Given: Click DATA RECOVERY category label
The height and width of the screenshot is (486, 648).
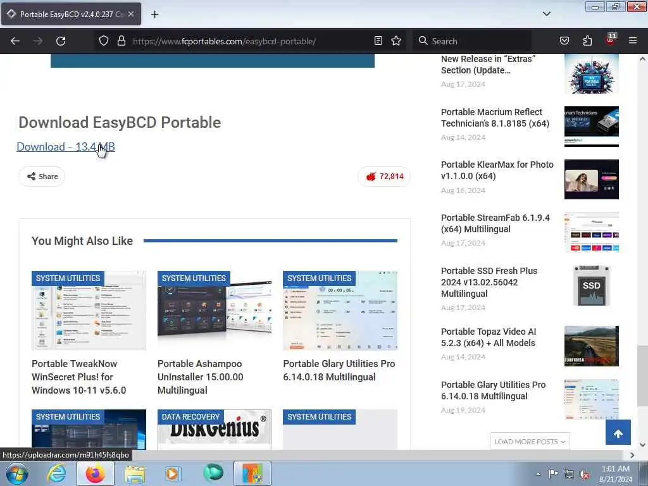Looking at the screenshot, I should pos(190,417).
